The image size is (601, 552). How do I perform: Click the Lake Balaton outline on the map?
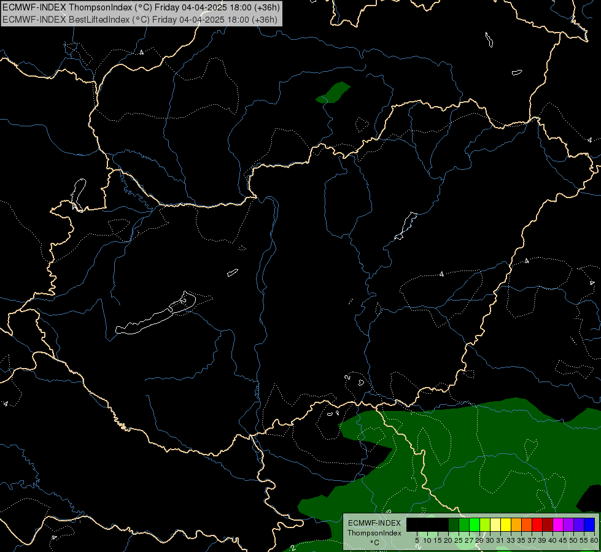[155, 313]
